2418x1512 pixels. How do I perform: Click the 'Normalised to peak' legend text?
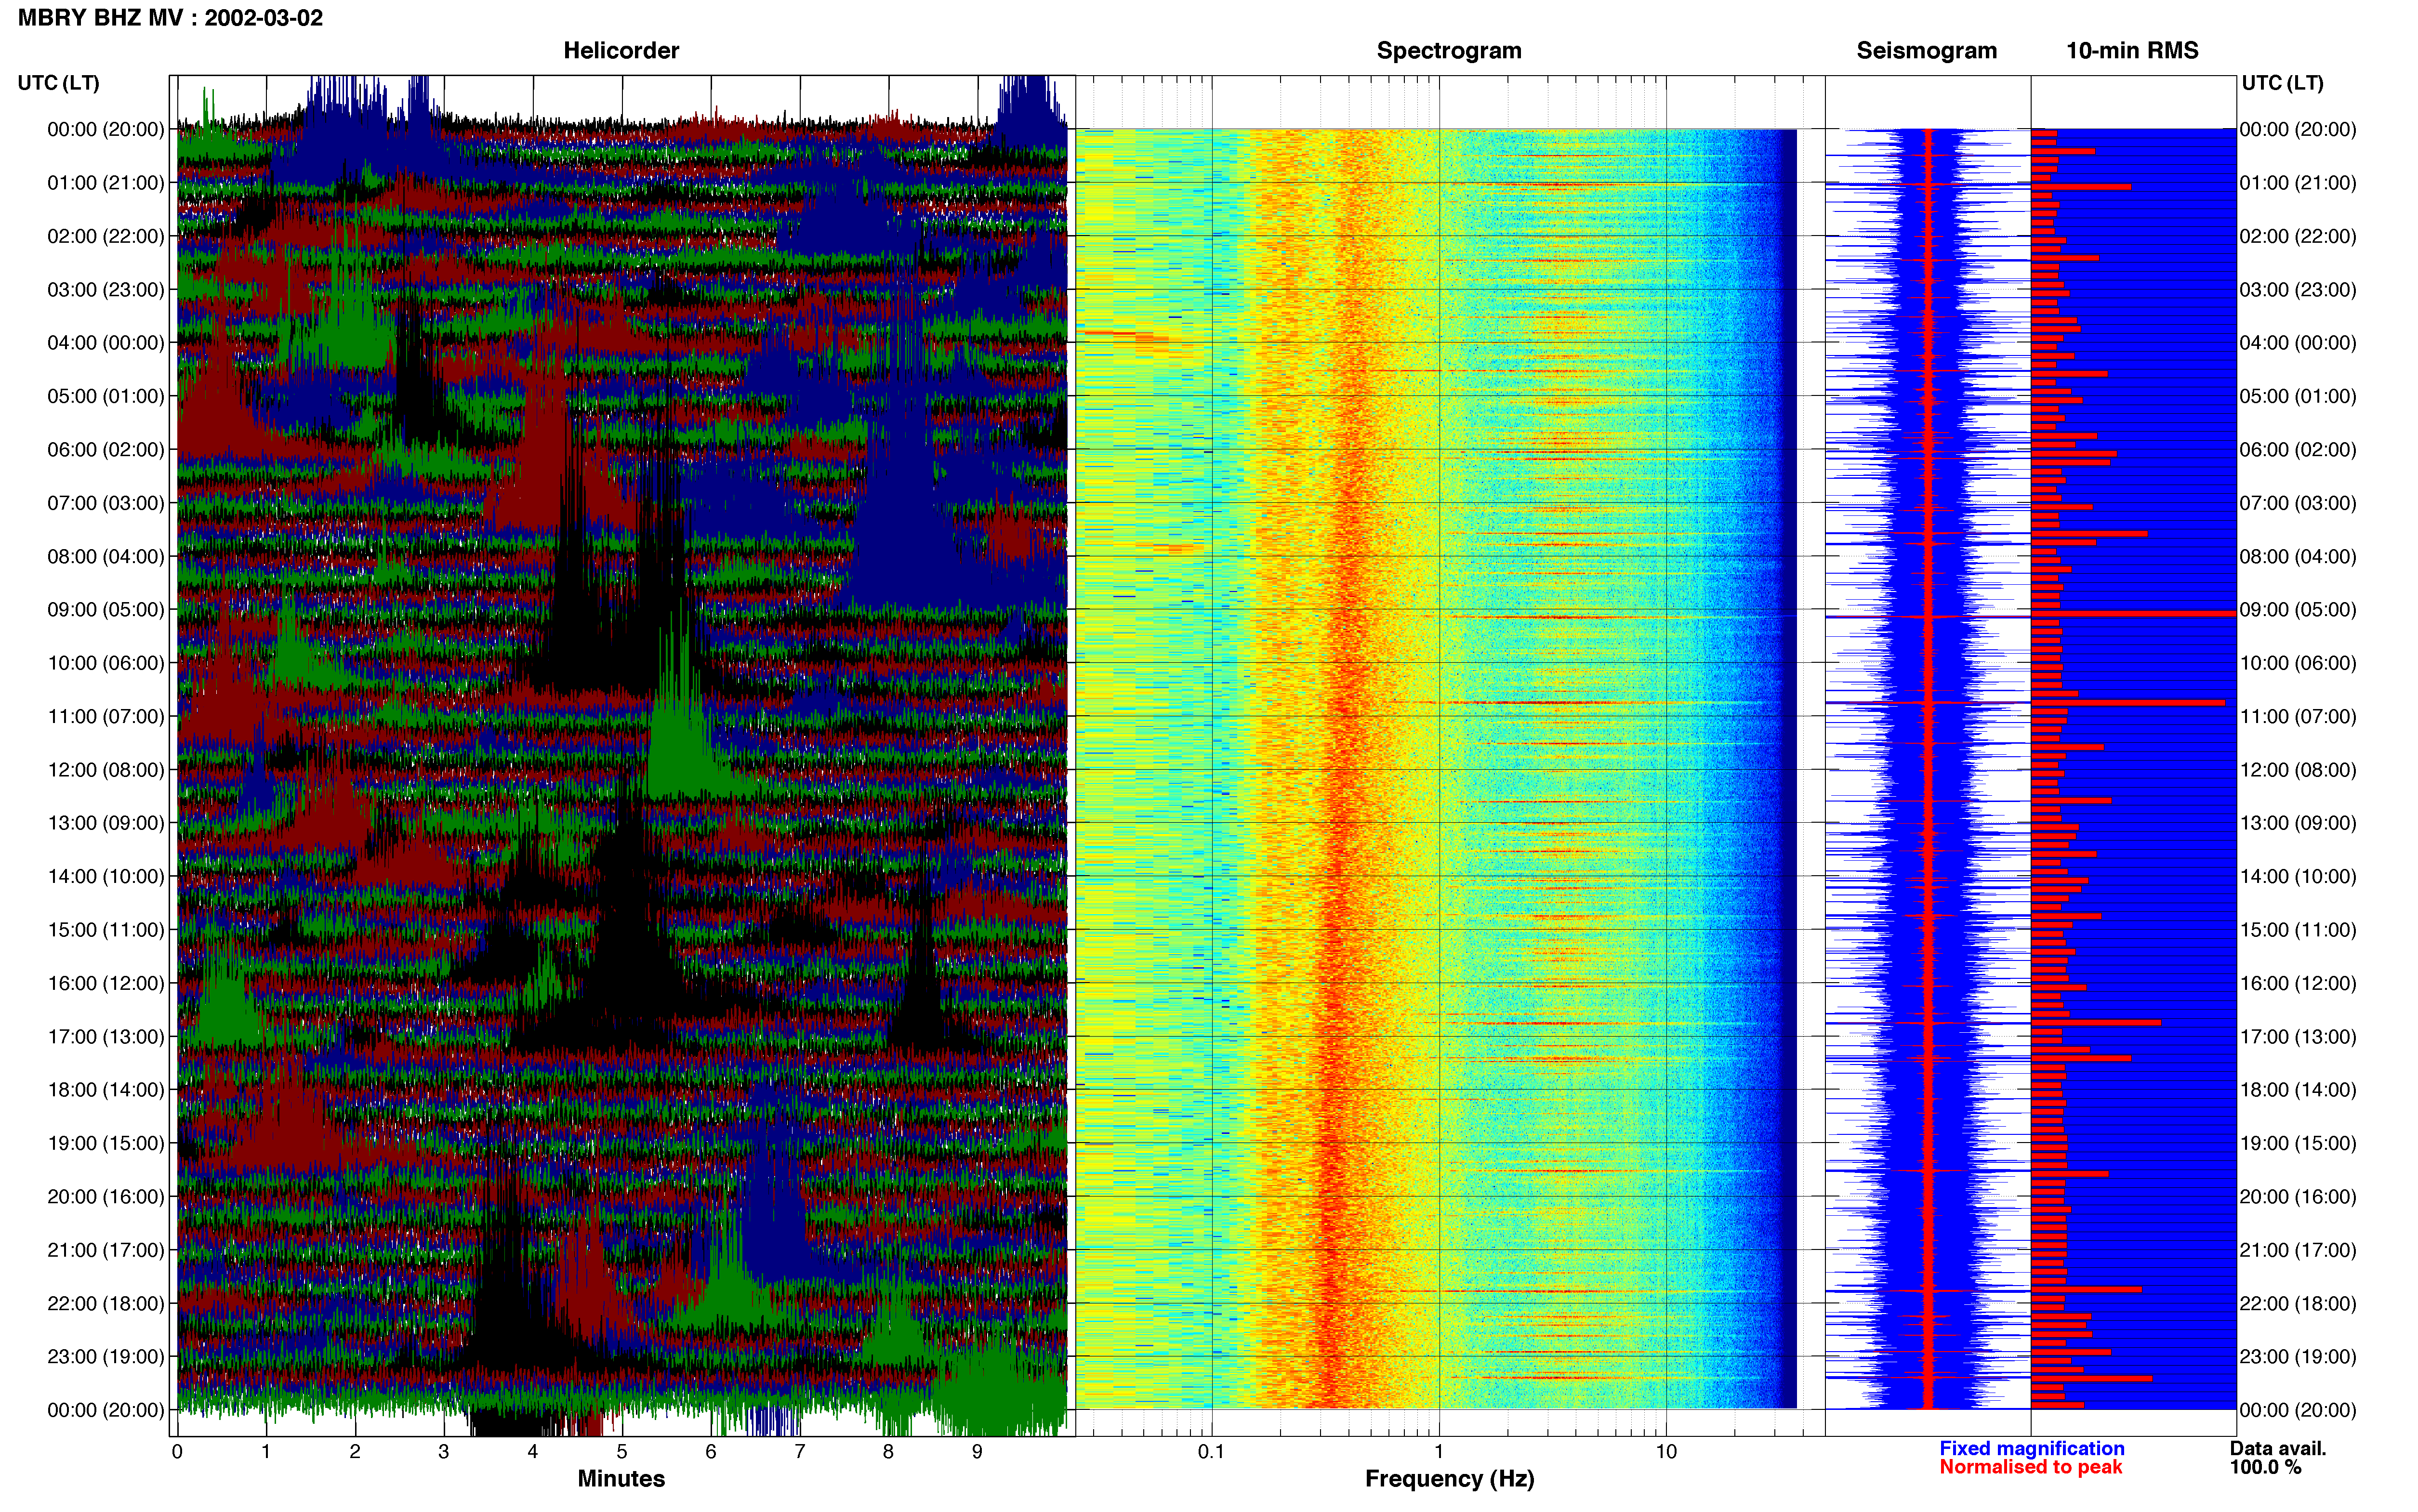(2030, 1468)
